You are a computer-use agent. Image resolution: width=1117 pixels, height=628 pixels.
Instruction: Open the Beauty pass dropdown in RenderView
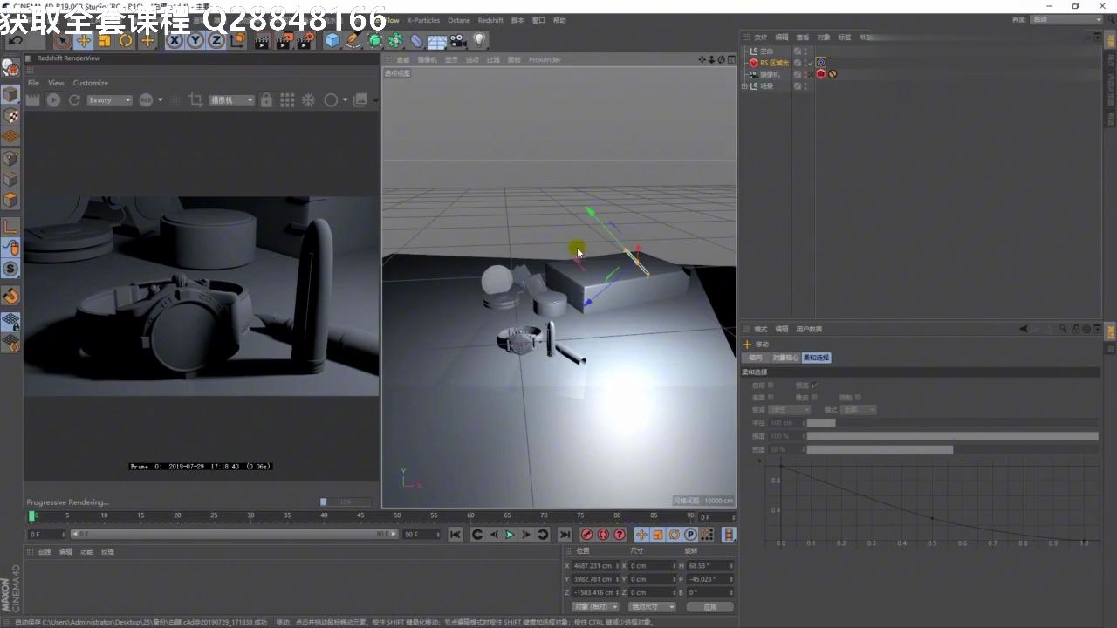109,99
